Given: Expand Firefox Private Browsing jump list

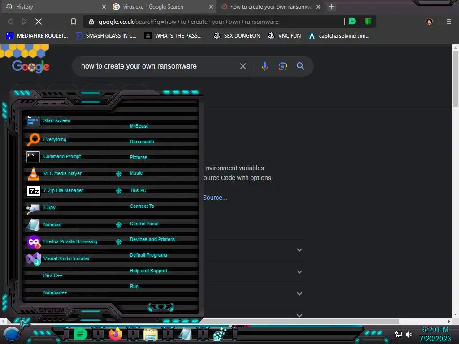Looking at the screenshot, I should pyautogui.click(x=119, y=242).
